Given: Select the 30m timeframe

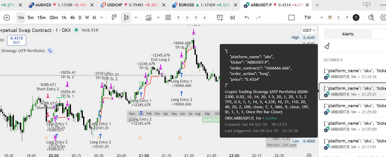Looking at the screenshot, I should 53,18.
